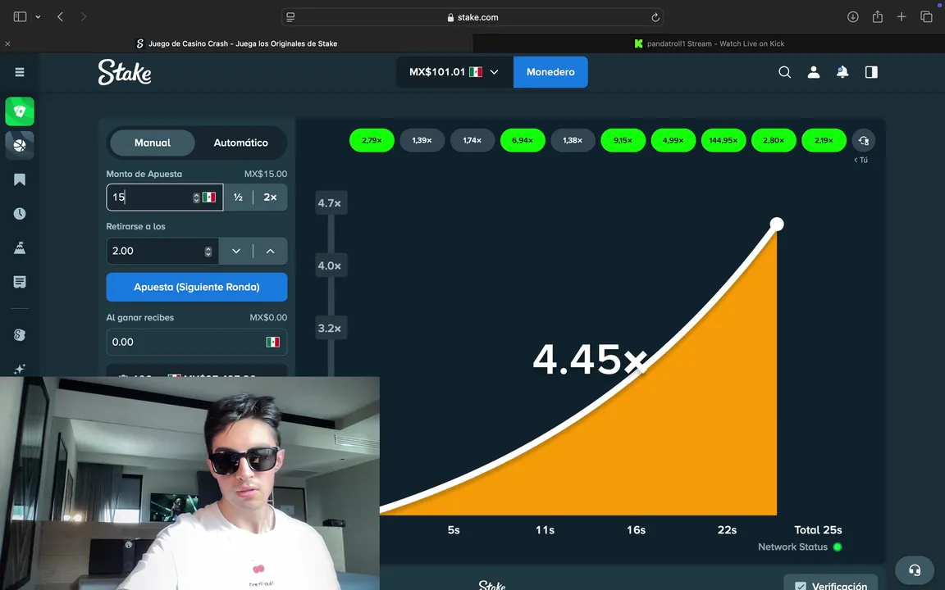This screenshot has width=945, height=590.
Task: Increase the cashout multiplier with up chevron
Action: (x=270, y=251)
